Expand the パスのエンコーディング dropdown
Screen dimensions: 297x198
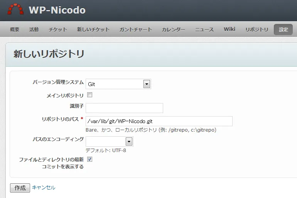(110, 141)
